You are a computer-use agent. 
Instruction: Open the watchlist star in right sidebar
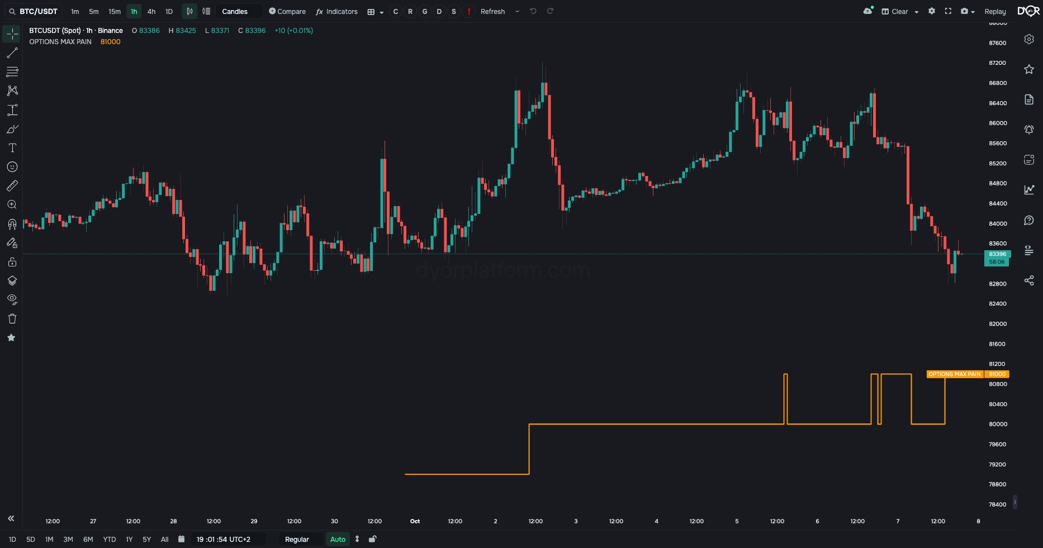pos(1029,69)
